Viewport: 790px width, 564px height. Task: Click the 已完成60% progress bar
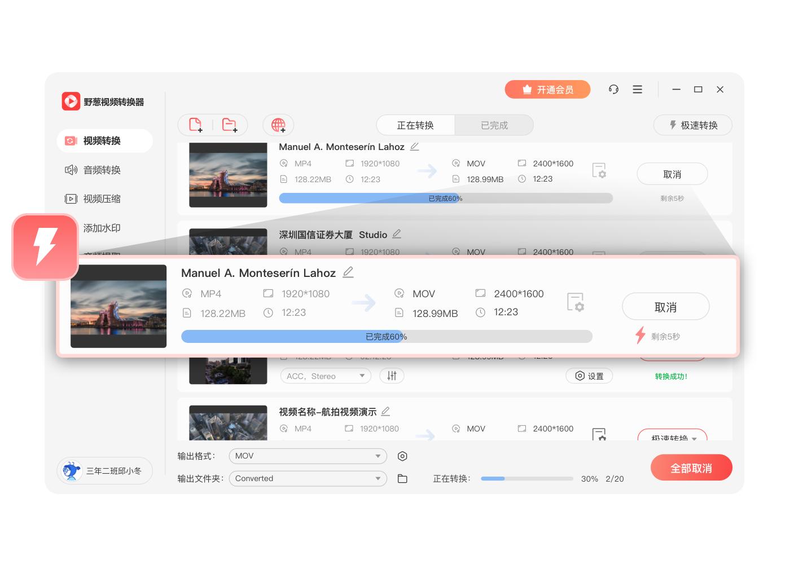coord(385,336)
